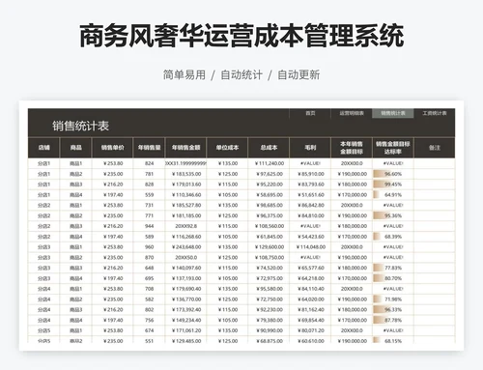This screenshot has width=483, height=370.
Task: Click the annual sales volume cell 674
Action: pos(149,330)
